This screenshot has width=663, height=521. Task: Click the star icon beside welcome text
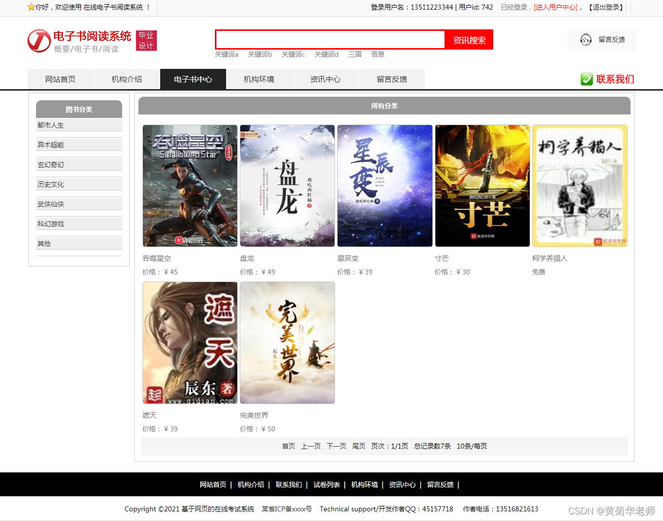coord(31,7)
